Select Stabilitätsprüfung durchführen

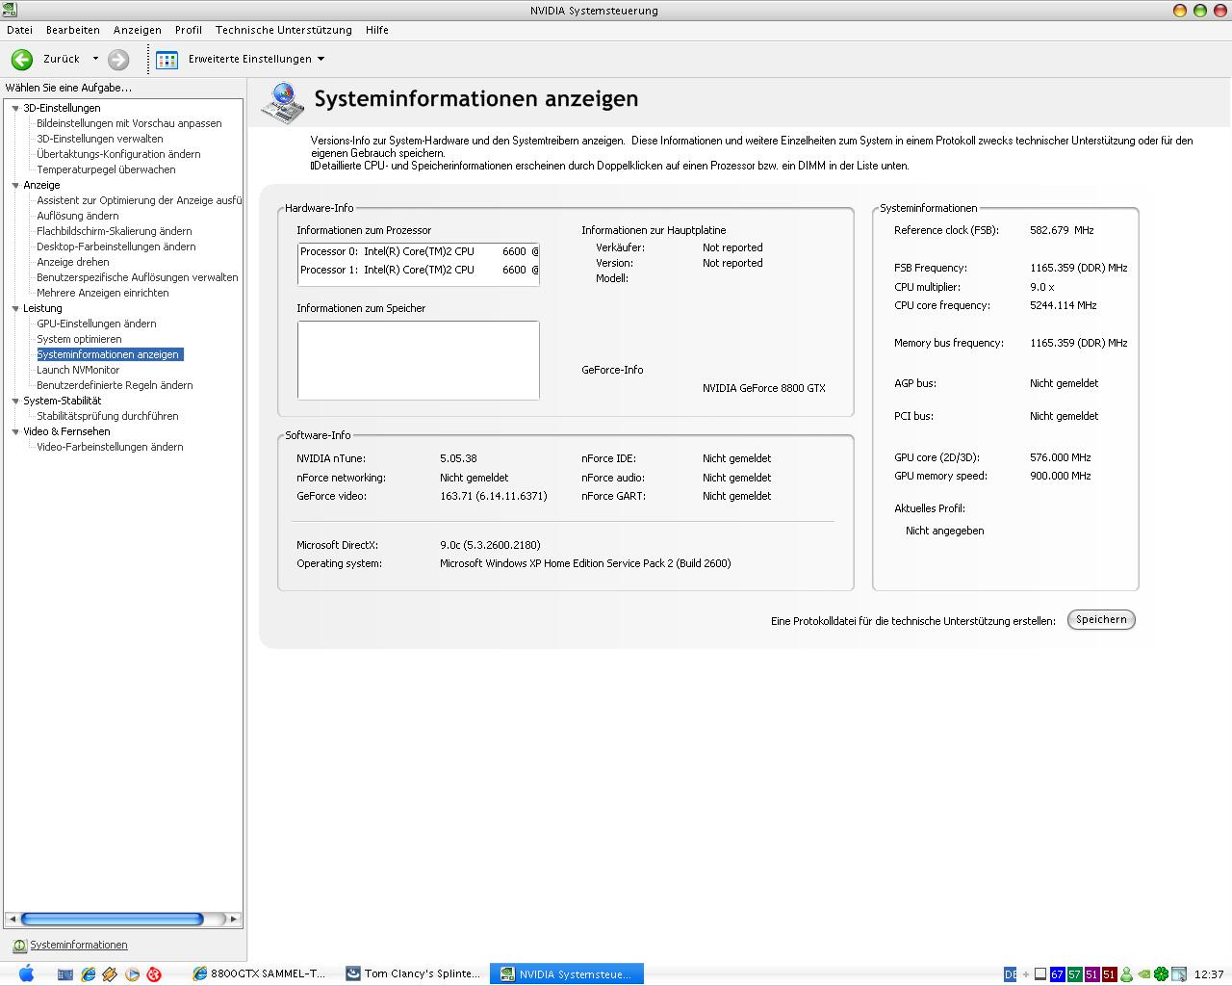tap(108, 416)
